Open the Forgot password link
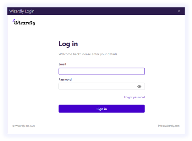 point(134,97)
